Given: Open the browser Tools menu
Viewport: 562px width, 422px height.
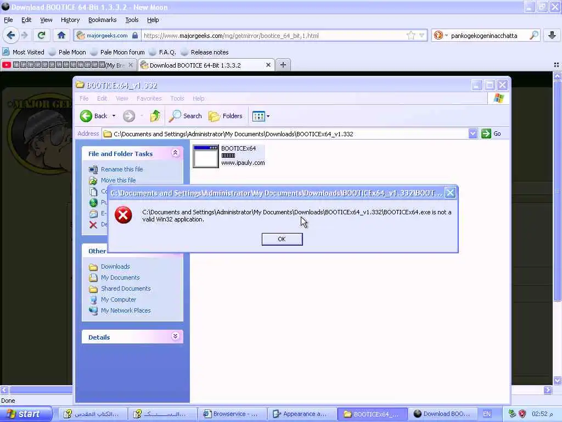Looking at the screenshot, I should (132, 20).
